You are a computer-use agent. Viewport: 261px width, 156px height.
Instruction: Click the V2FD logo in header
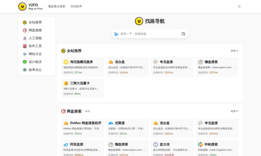pos(22,6)
